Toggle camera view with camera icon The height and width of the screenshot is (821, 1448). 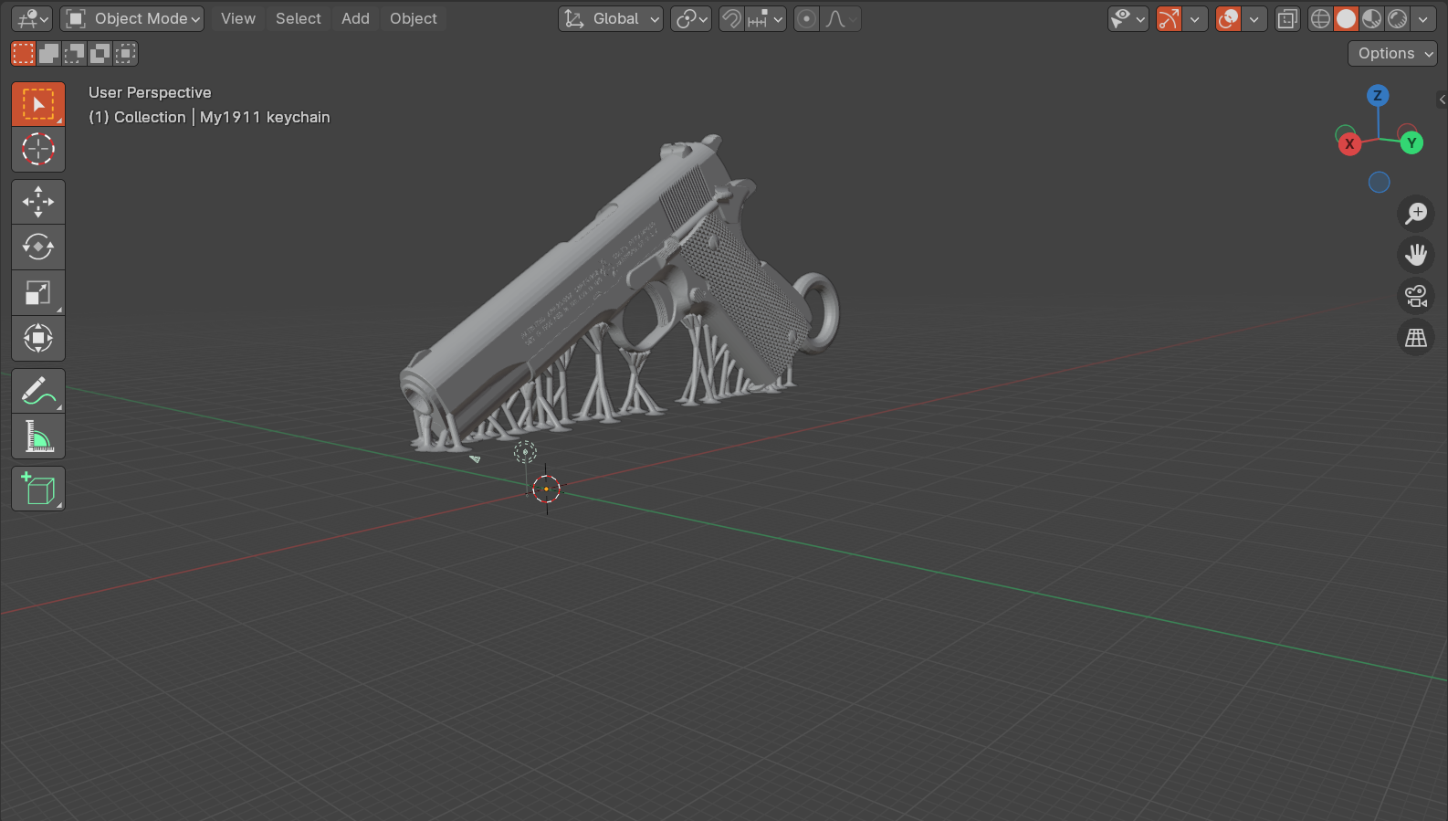tap(1416, 296)
